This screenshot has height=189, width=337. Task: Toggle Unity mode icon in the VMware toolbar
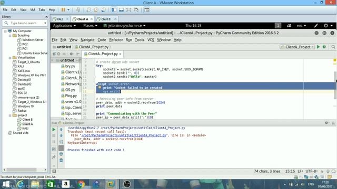pos(136,10)
